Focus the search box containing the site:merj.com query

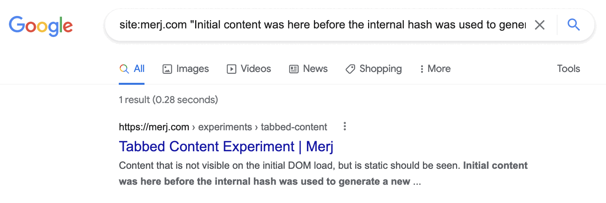[x=322, y=25]
